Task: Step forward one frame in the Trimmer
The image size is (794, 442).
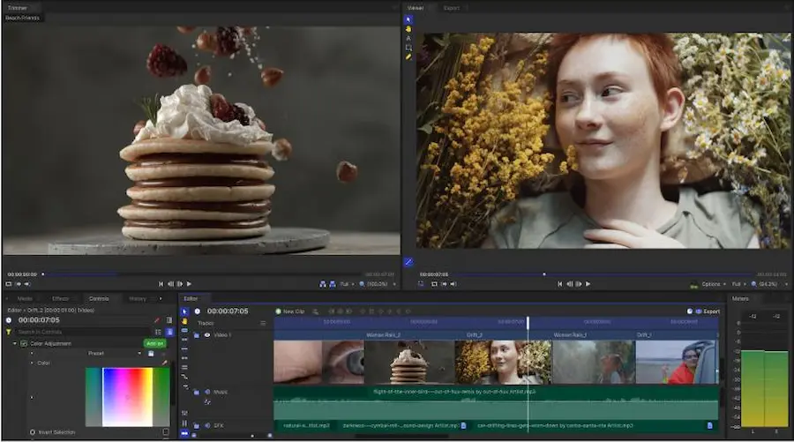Action: (x=180, y=284)
